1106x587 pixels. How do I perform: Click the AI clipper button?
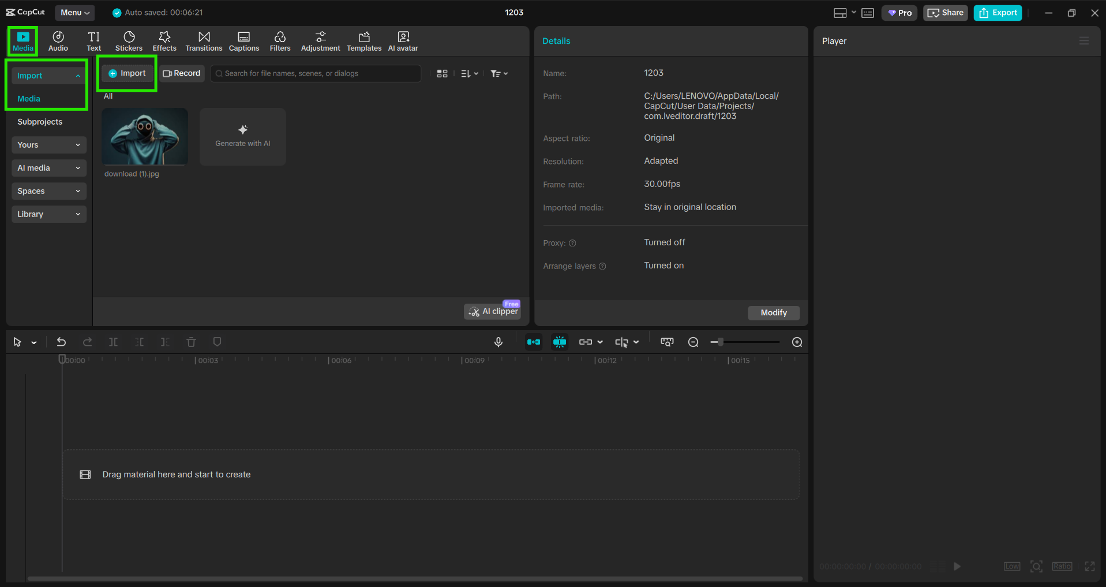coord(493,312)
